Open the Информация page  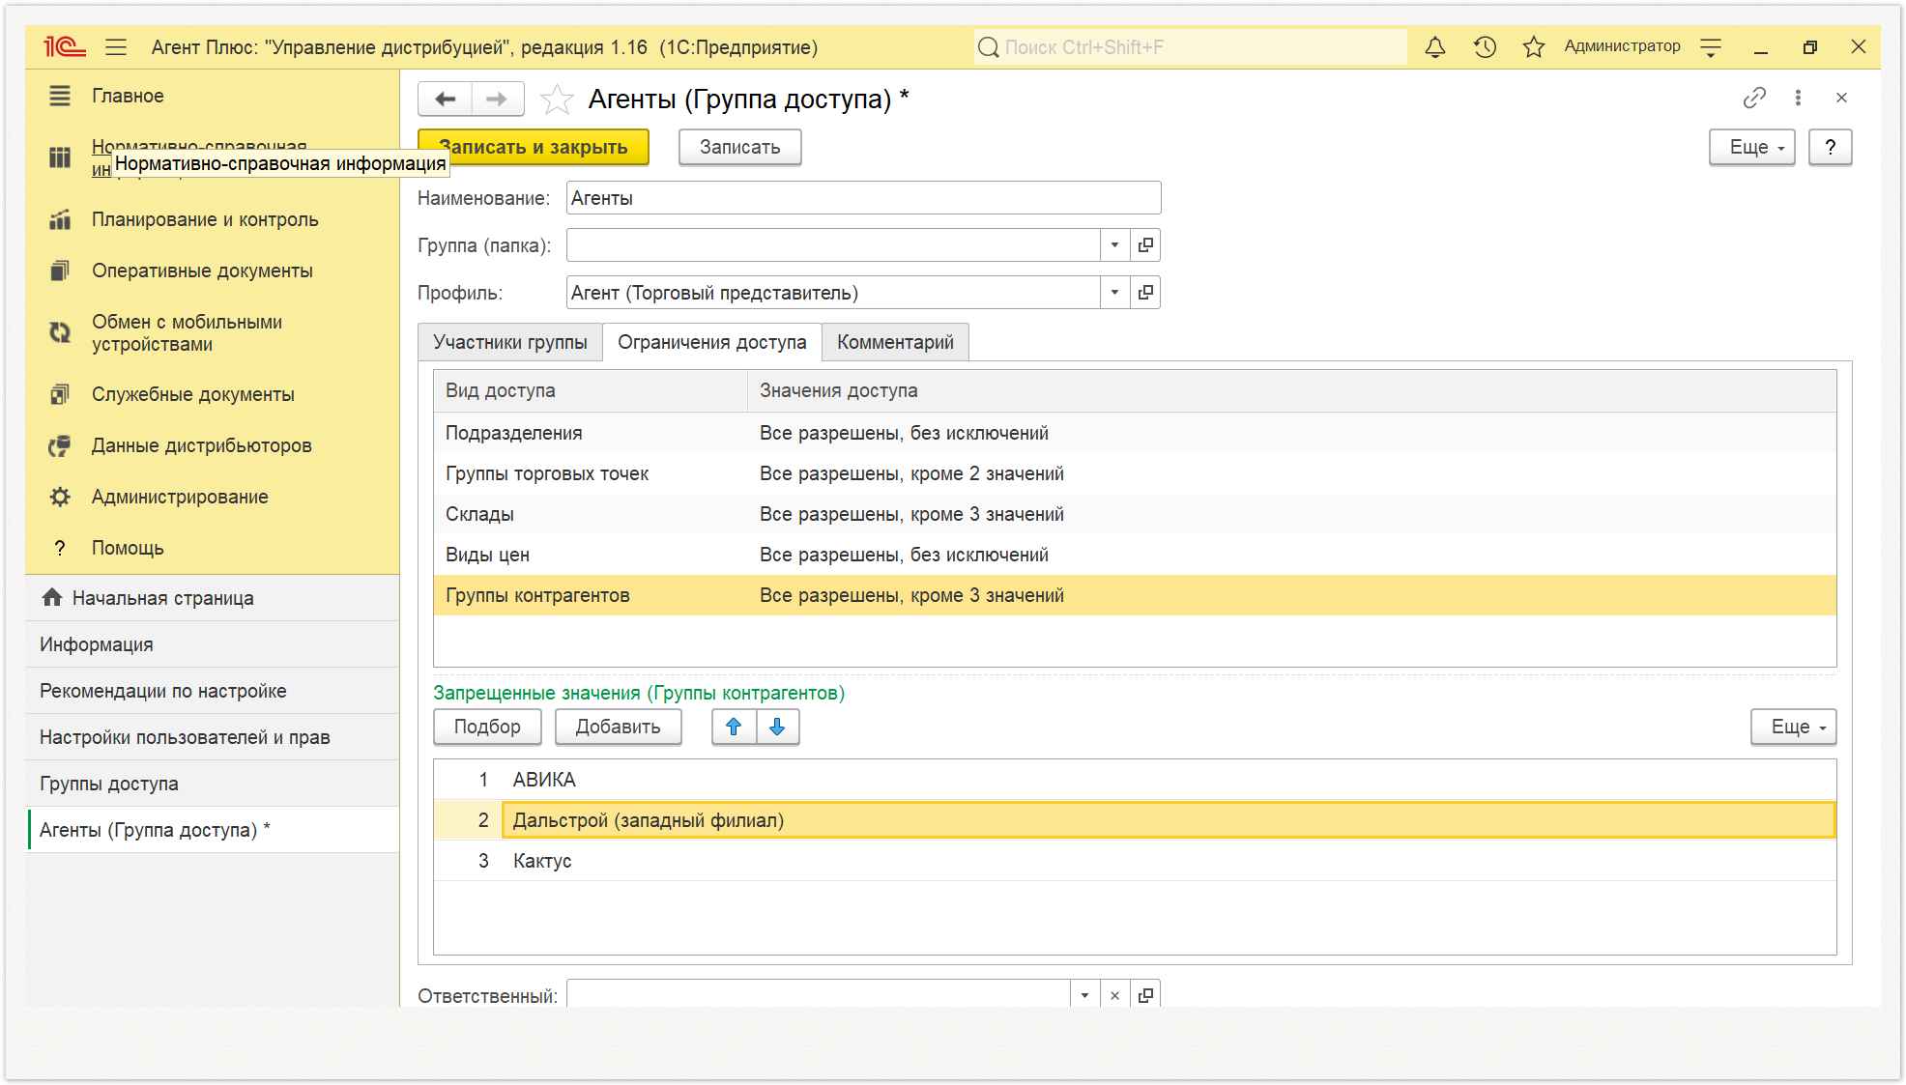click(213, 644)
